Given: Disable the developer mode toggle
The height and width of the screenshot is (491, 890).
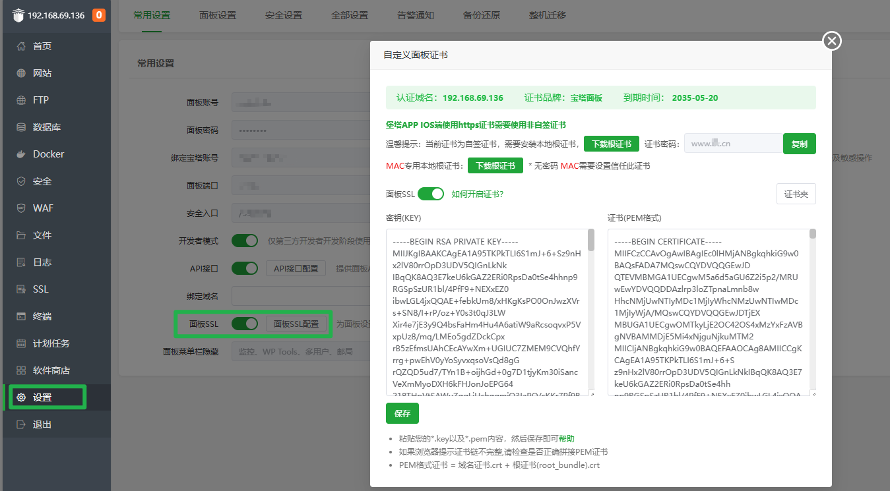Looking at the screenshot, I should pyautogui.click(x=244, y=241).
